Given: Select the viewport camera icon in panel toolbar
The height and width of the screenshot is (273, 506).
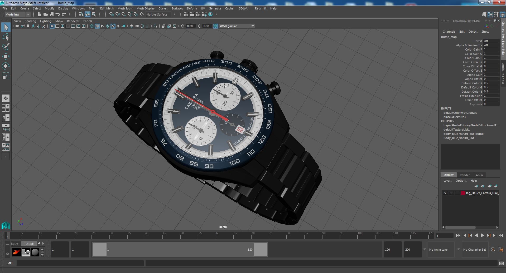Looking at the screenshot, I should pyautogui.click(x=17, y=26).
